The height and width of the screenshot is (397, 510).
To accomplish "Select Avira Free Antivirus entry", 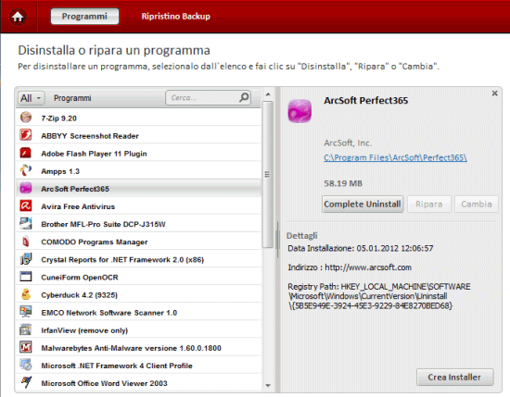I will [78, 206].
